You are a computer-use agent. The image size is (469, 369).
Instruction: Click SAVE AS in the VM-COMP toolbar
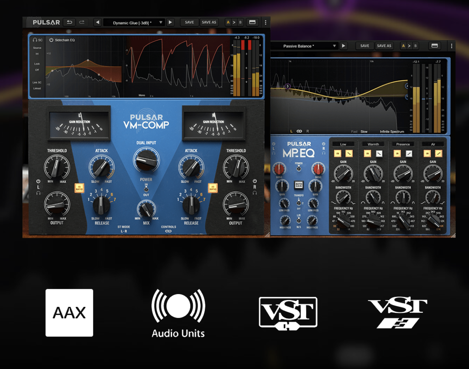pyautogui.click(x=209, y=22)
